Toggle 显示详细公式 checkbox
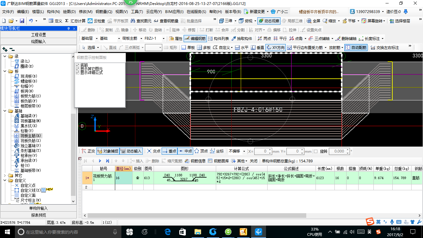423x238 pixels. click(x=78, y=73)
